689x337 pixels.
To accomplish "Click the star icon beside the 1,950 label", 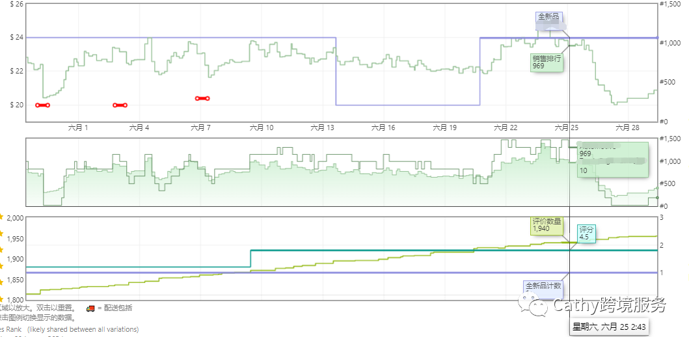I will click(x=2, y=238).
